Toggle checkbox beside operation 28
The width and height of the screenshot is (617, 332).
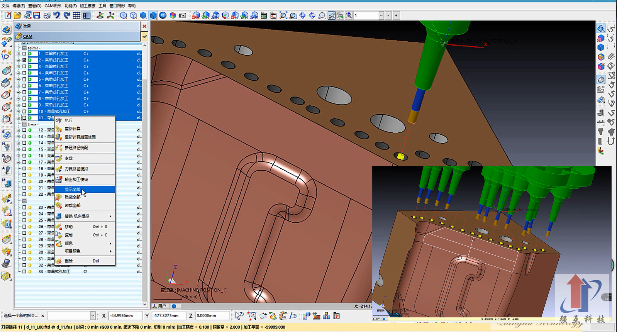click(24, 239)
